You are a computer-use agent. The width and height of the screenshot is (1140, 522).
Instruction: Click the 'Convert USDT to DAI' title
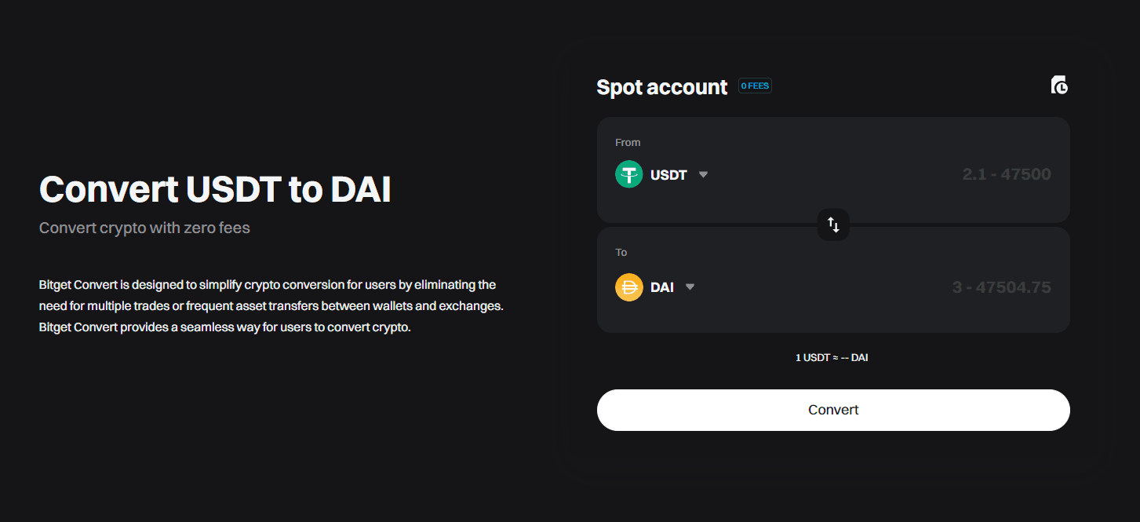215,190
